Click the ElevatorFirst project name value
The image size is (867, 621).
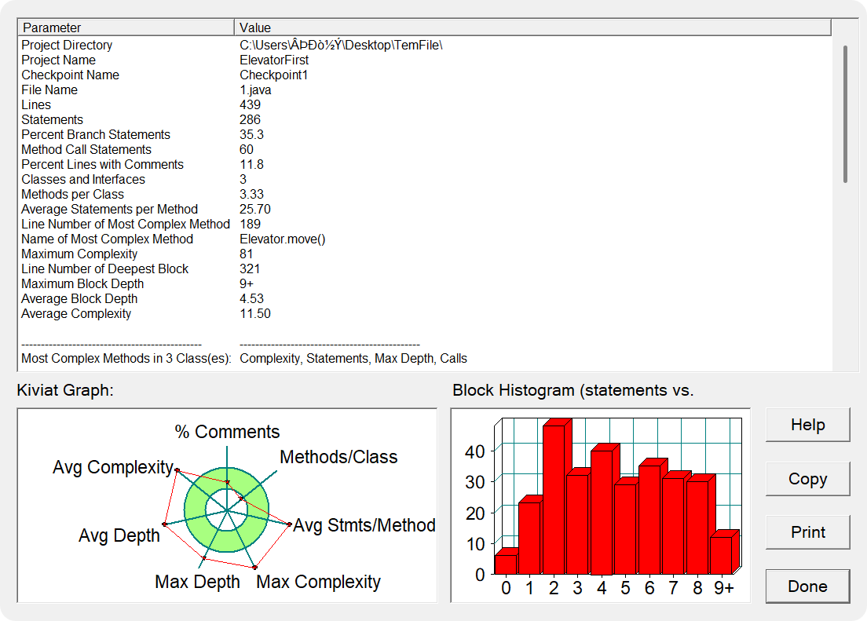[274, 60]
